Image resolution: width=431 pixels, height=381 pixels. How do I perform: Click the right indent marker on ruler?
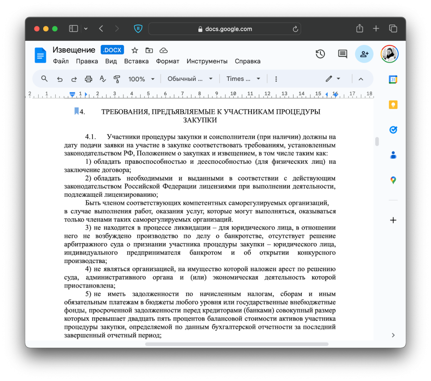(x=336, y=95)
